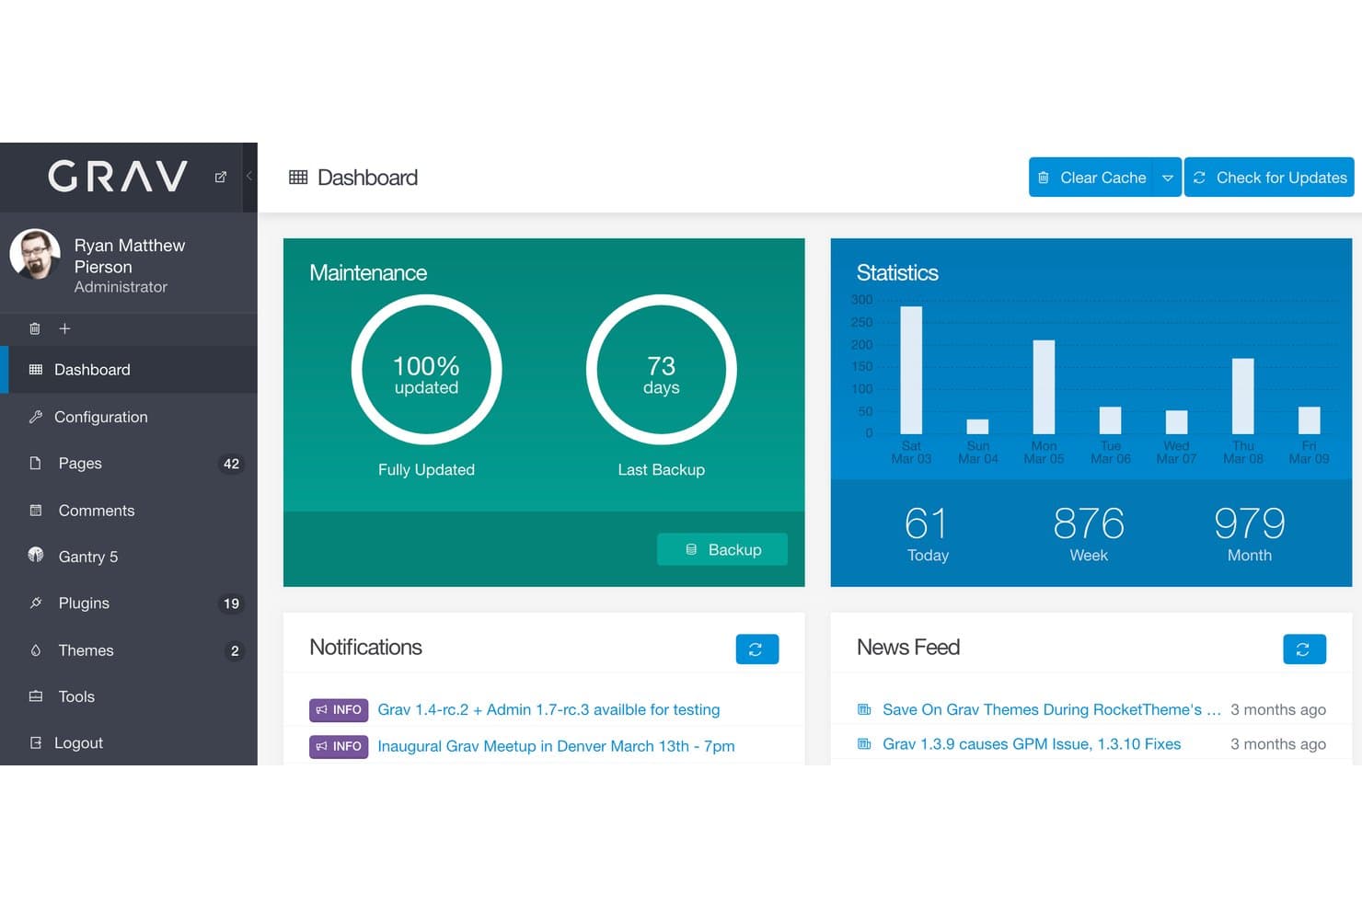The image size is (1362, 908).
Task: Open Plugins in the sidebar
Action: pyautogui.click(x=129, y=603)
